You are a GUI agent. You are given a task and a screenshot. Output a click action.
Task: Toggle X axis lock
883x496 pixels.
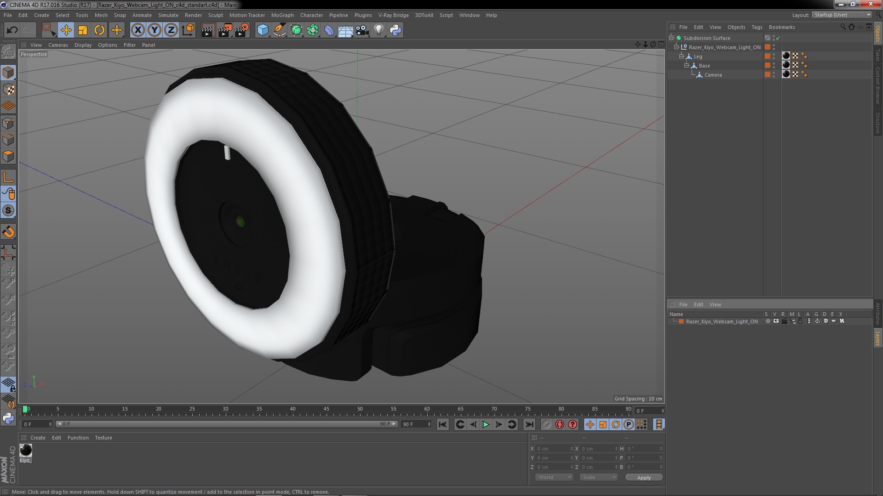point(138,30)
